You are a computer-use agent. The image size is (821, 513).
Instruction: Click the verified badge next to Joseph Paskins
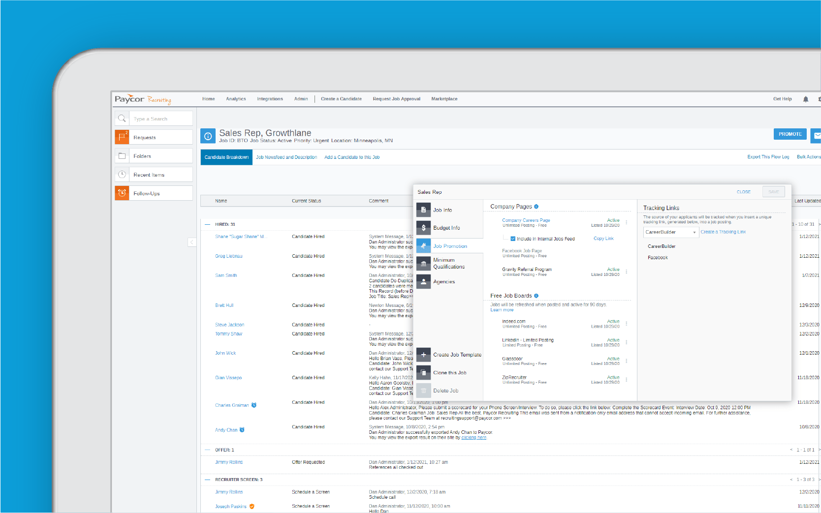tap(252, 506)
